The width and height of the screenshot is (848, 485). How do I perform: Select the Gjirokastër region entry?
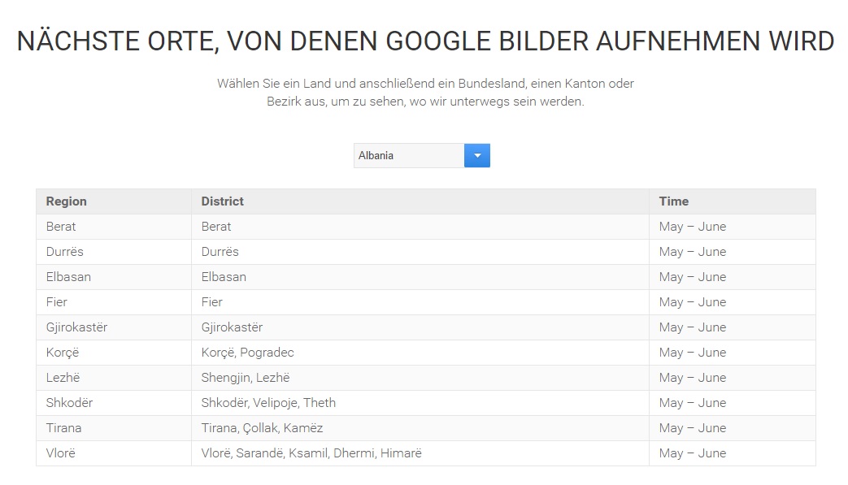[x=76, y=327]
